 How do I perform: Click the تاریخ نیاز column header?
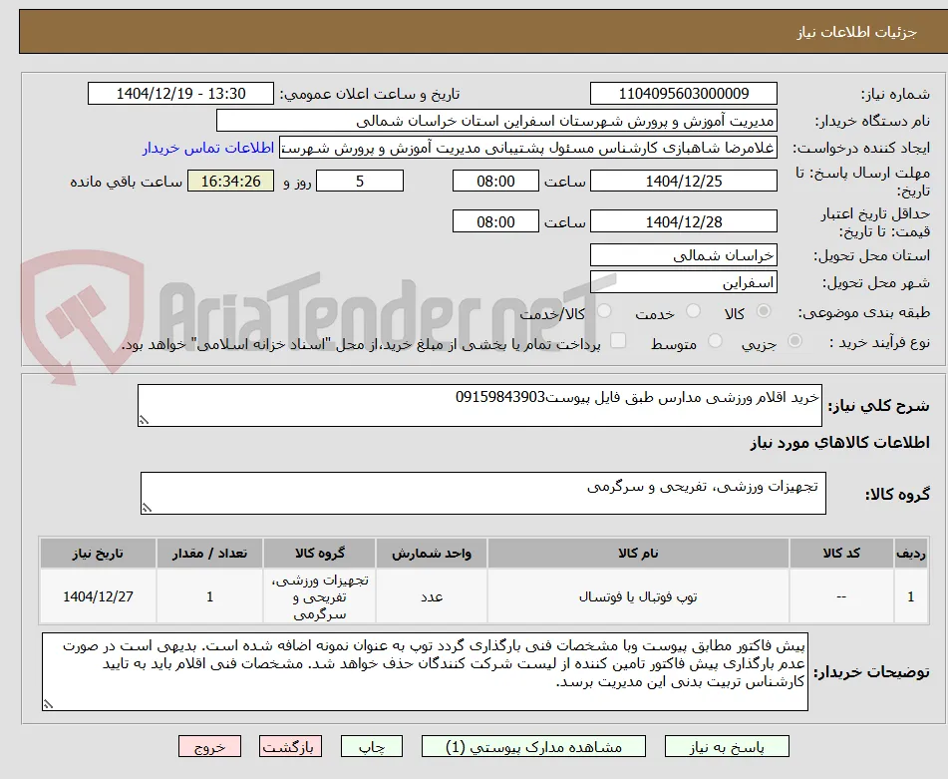(98, 554)
